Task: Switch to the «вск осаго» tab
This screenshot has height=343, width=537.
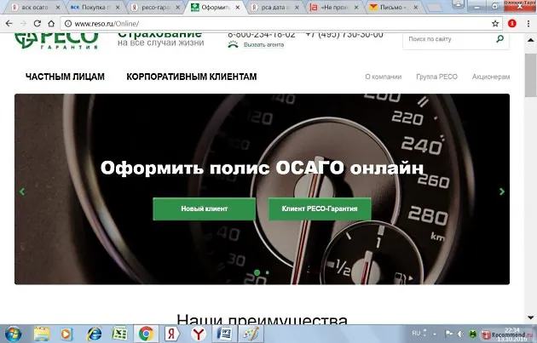Action: tap(34, 7)
